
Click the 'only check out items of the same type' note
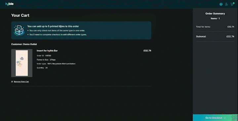(57, 31)
